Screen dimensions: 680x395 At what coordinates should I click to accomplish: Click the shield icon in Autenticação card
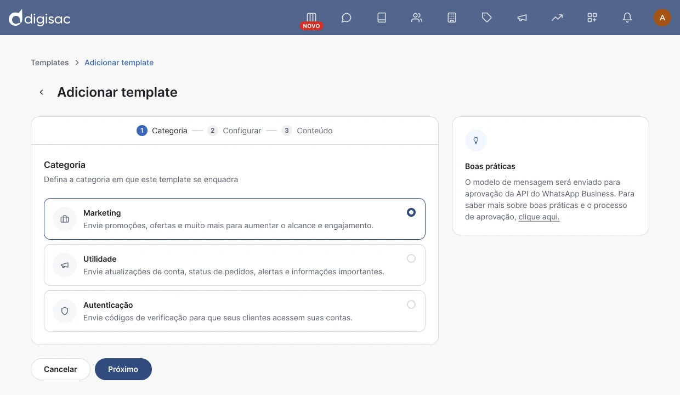point(65,311)
